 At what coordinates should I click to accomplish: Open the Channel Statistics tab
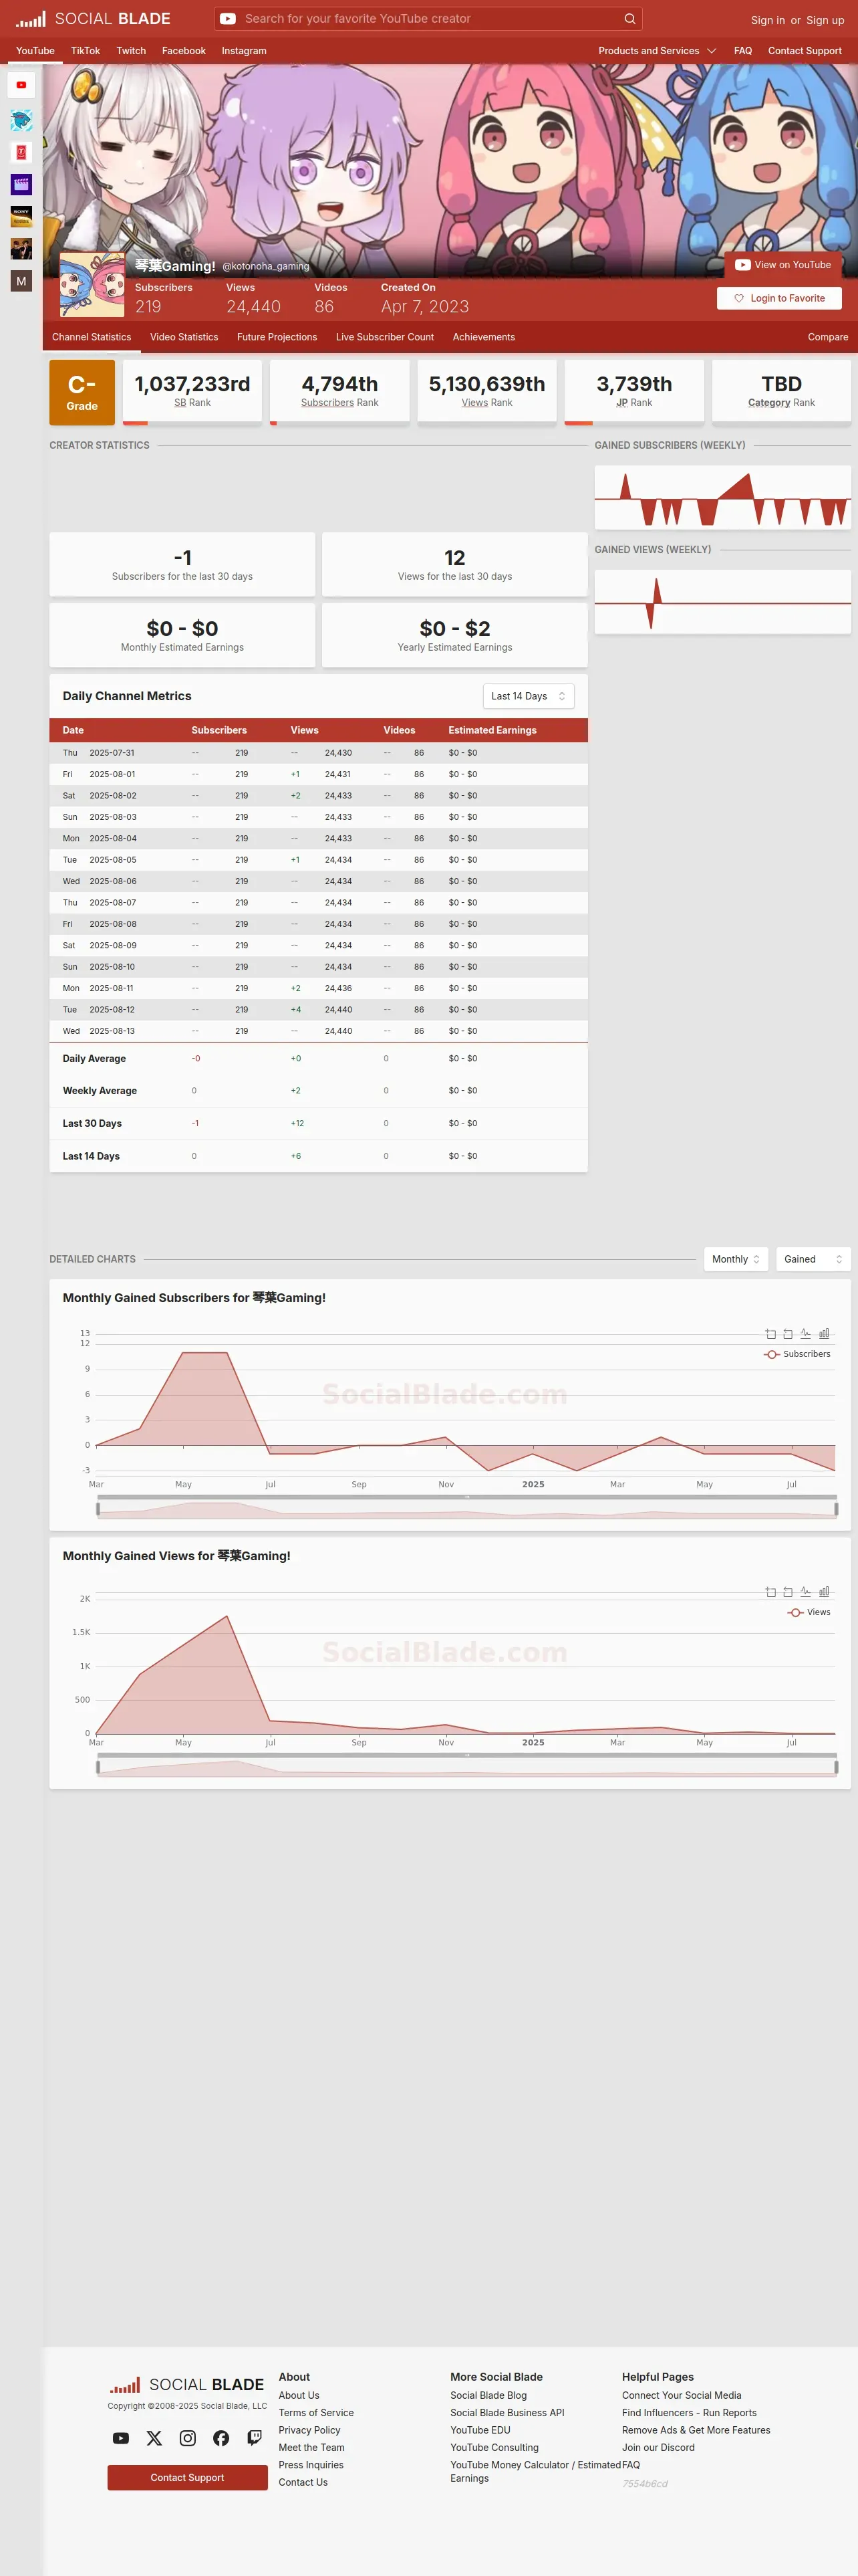coord(92,337)
